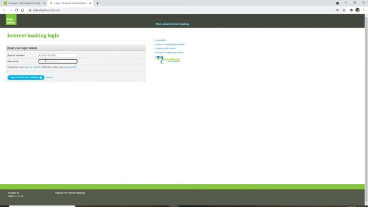Open Forward suspicious emails link

(x=170, y=52)
